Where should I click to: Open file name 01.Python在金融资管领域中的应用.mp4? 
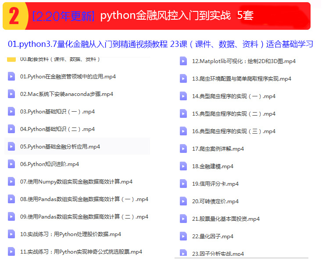[68, 77]
